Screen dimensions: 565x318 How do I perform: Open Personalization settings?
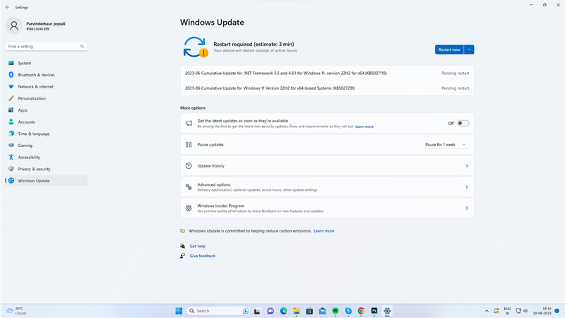[46, 98]
